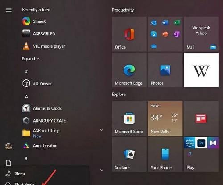Open the Your Phone tile
Viewport: 223px width, 185px height.
[x=165, y=154]
